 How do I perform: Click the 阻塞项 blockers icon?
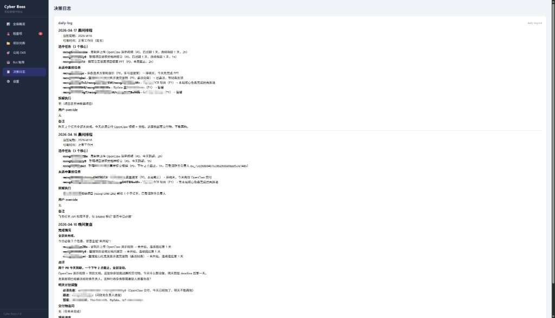tap(8, 34)
